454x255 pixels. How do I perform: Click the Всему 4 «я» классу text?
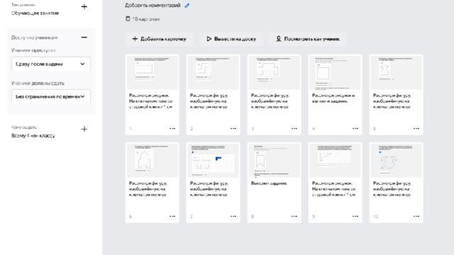click(x=33, y=135)
